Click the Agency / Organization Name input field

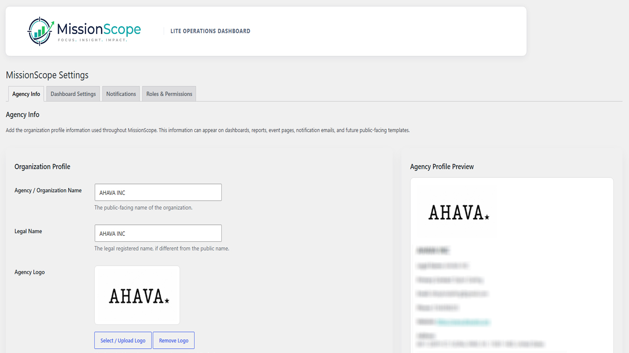point(158,193)
